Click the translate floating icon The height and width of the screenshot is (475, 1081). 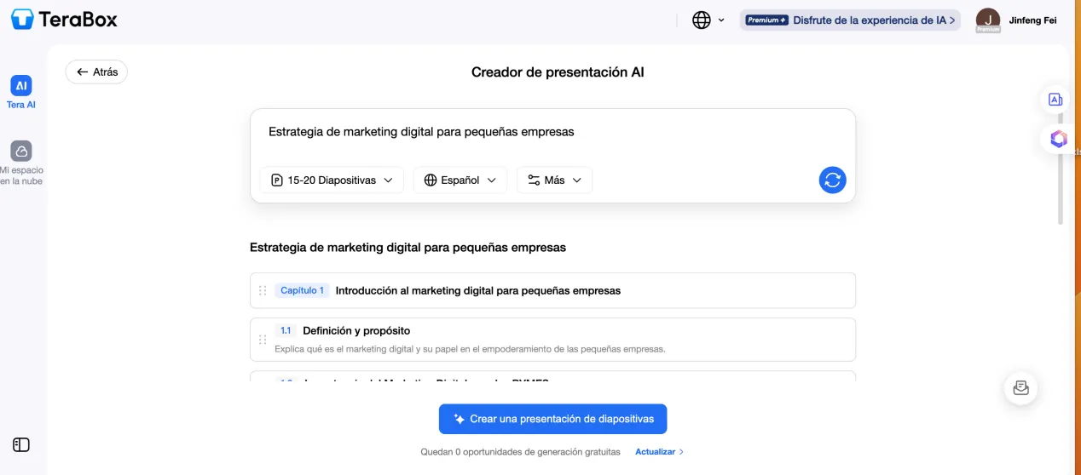click(x=1055, y=100)
